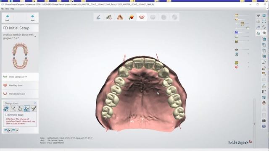Open the active denture setup workflow step
The width and height of the screenshot is (269, 151).
pos(142,17)
